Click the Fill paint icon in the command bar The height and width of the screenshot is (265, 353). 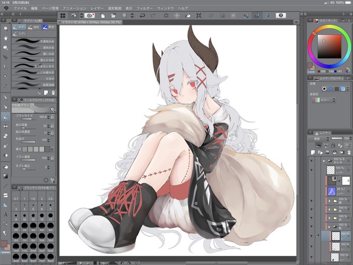pos(188,16)
